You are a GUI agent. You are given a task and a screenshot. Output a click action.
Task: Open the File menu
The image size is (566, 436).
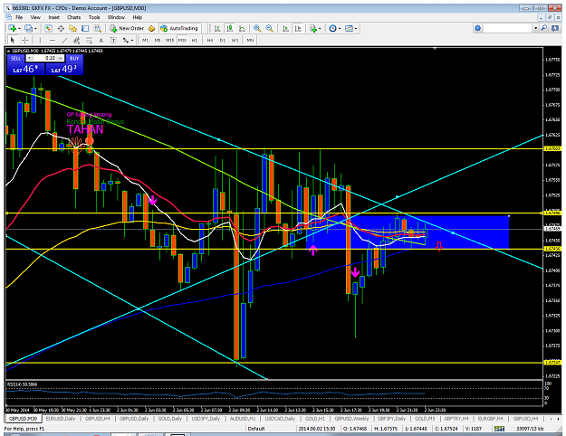[x=19, y=17]
